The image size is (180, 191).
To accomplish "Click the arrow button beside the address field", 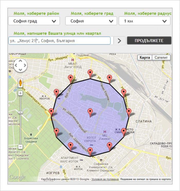I will (119, 41).
